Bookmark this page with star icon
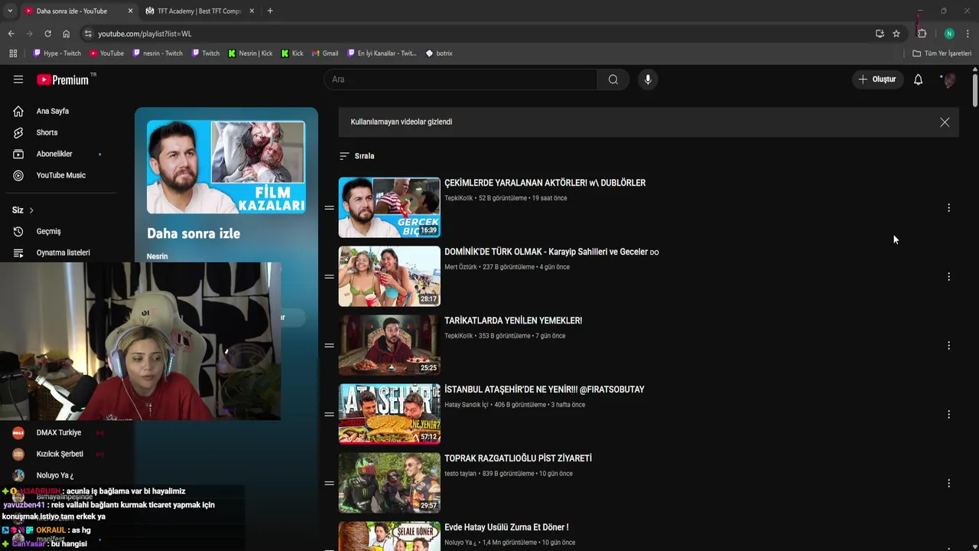The width and height of the screenshot is (979, 551). click(x=896, y=34)
